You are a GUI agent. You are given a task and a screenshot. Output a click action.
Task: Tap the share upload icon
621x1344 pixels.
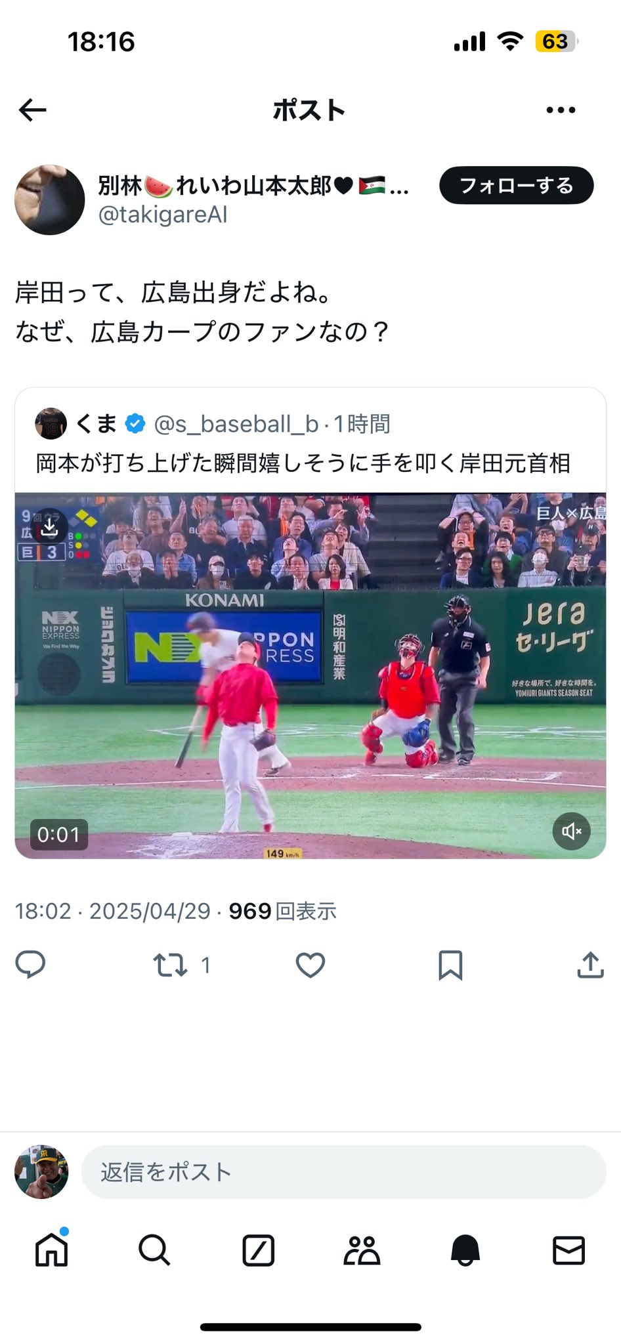tap(590, 965)
